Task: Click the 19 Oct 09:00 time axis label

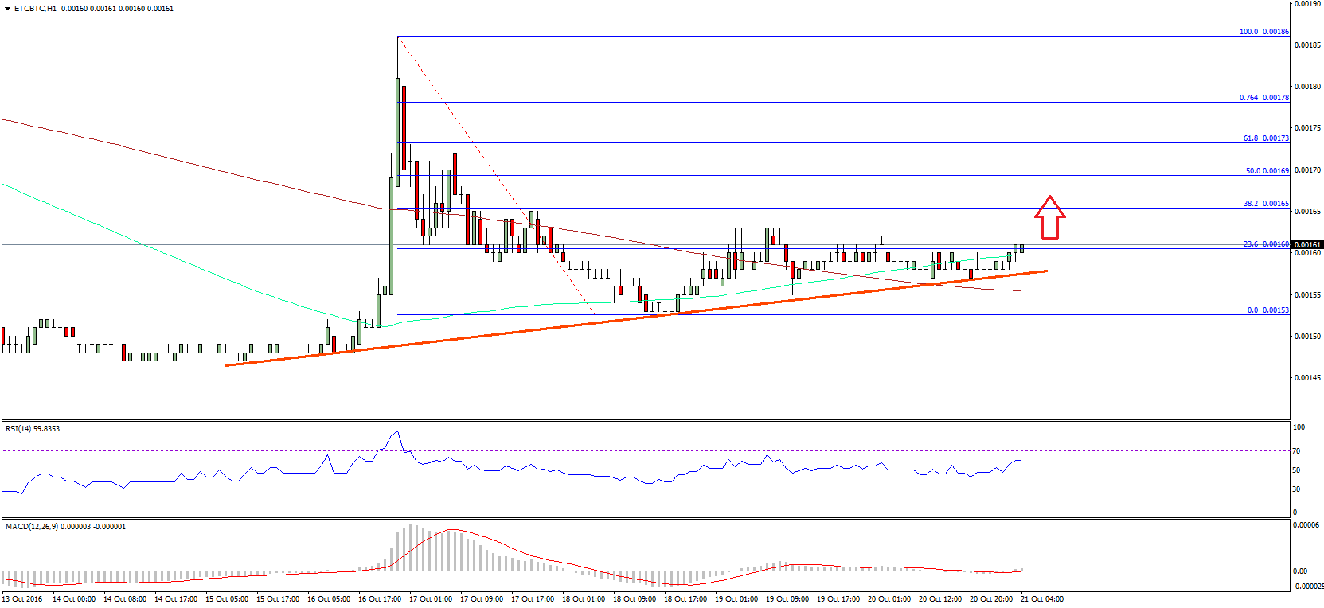Action: tap(787, 599)
